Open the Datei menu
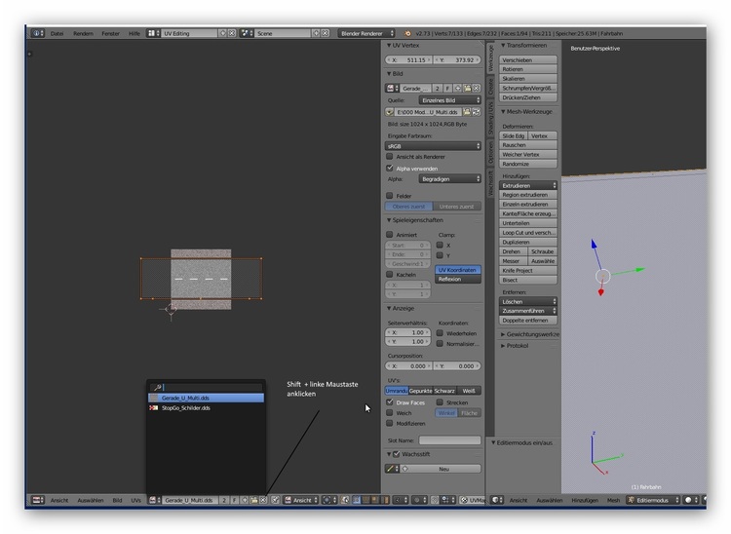 tap(57, 33)
